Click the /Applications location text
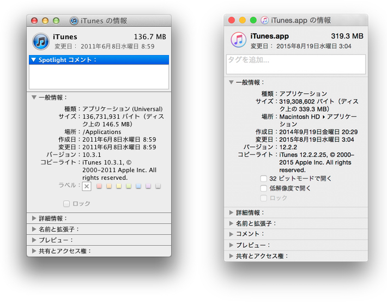The width and height of the screenshot is (387, 304). click(x=102, y=132)
